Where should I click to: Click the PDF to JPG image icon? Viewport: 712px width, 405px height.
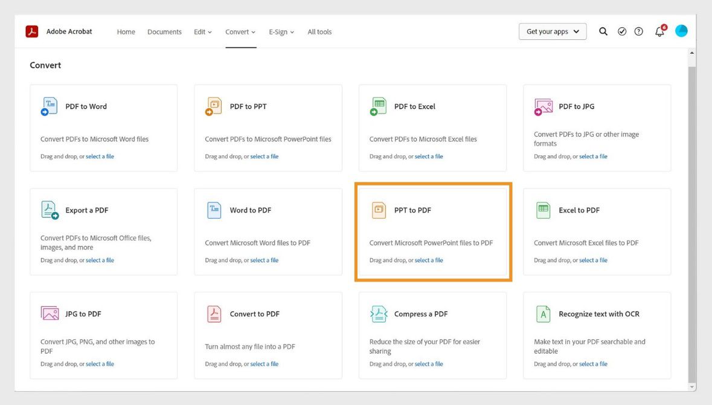coord(543,105)
